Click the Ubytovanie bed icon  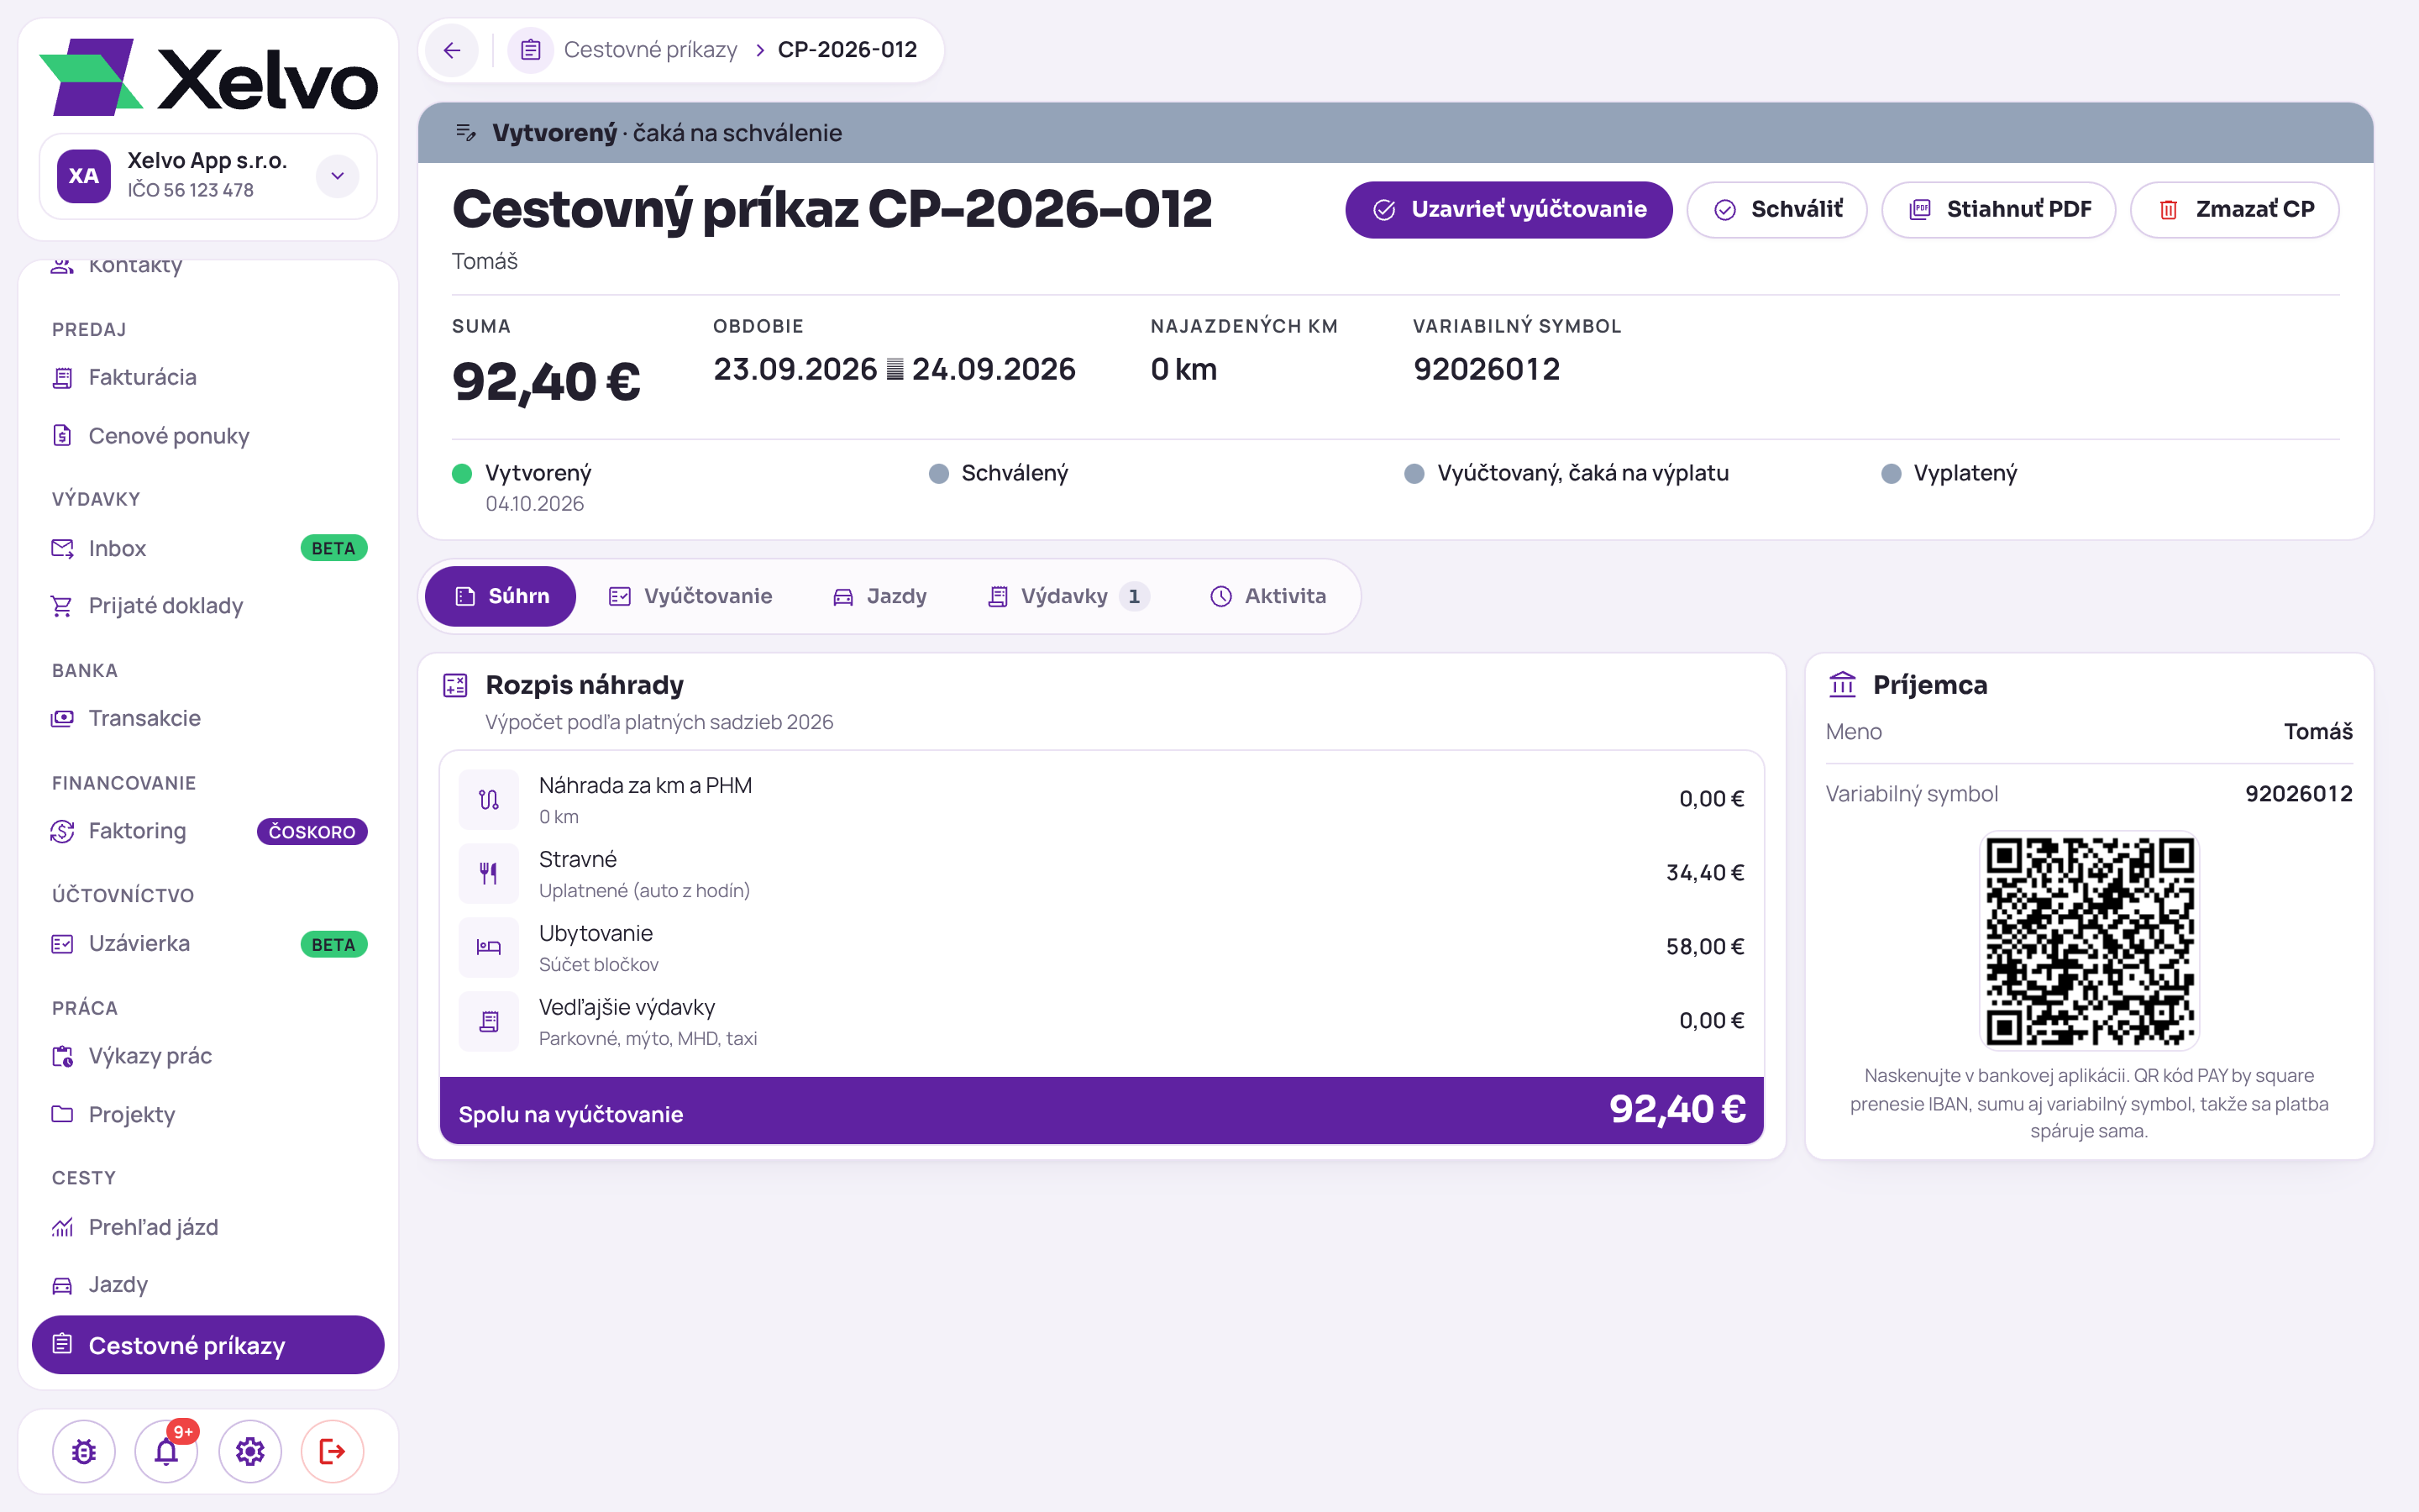pos(489,947)
